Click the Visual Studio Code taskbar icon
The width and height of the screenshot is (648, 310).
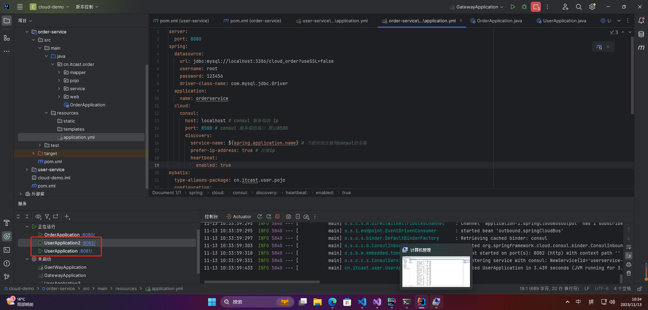(x=362, y=302)
